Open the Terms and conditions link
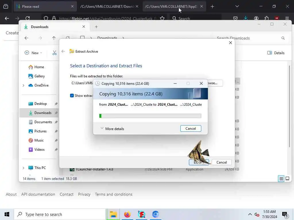The image size is (294, 220). pos(114,195)
